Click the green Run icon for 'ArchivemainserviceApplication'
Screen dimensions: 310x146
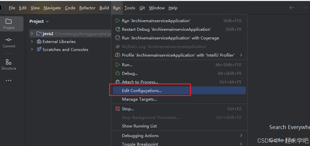(118, 21)
